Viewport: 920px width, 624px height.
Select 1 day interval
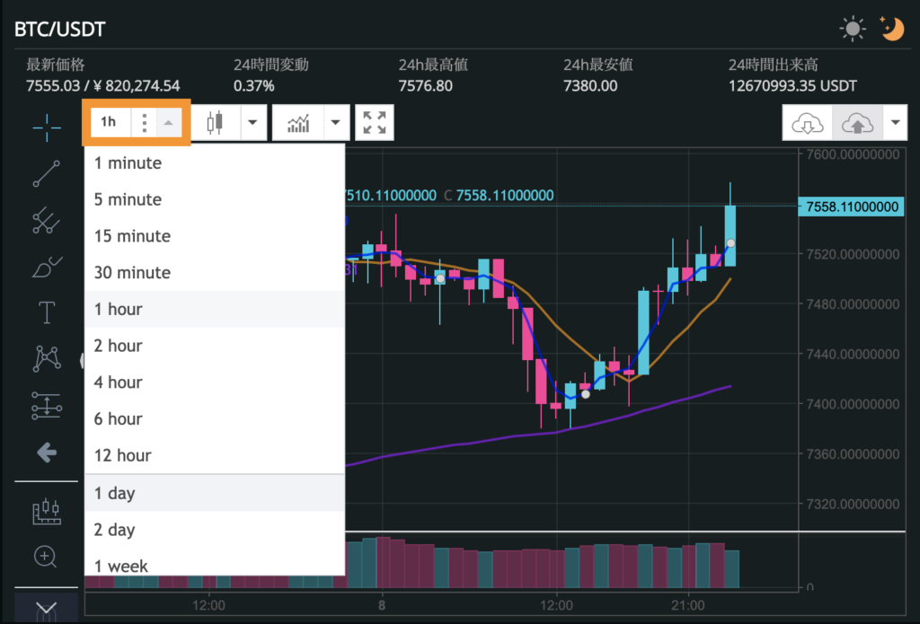215,493
